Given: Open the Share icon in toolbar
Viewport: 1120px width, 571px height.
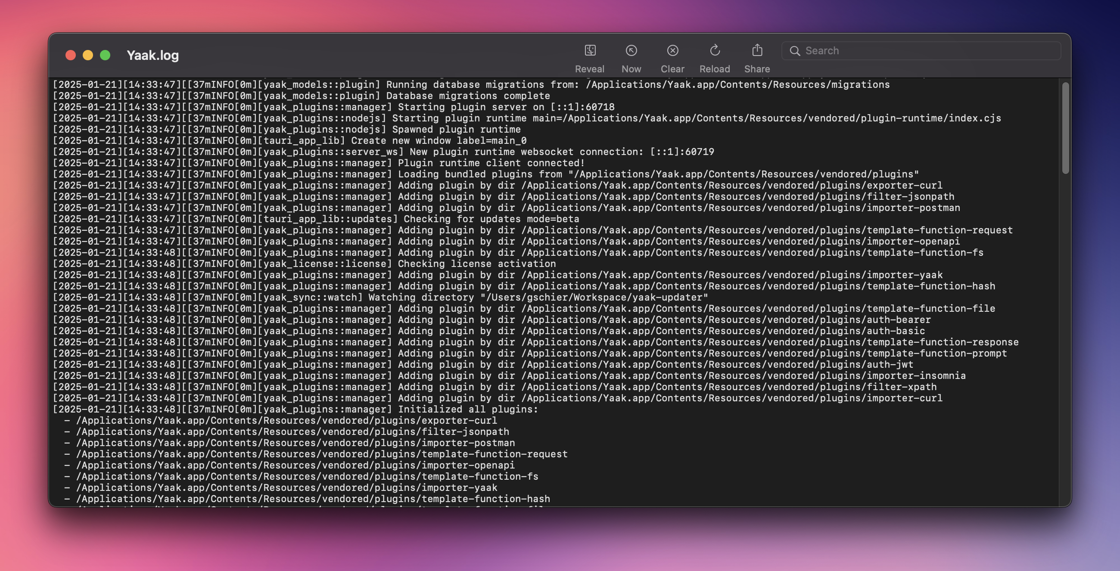Looking at the screenshot, I should click(757, 50).
